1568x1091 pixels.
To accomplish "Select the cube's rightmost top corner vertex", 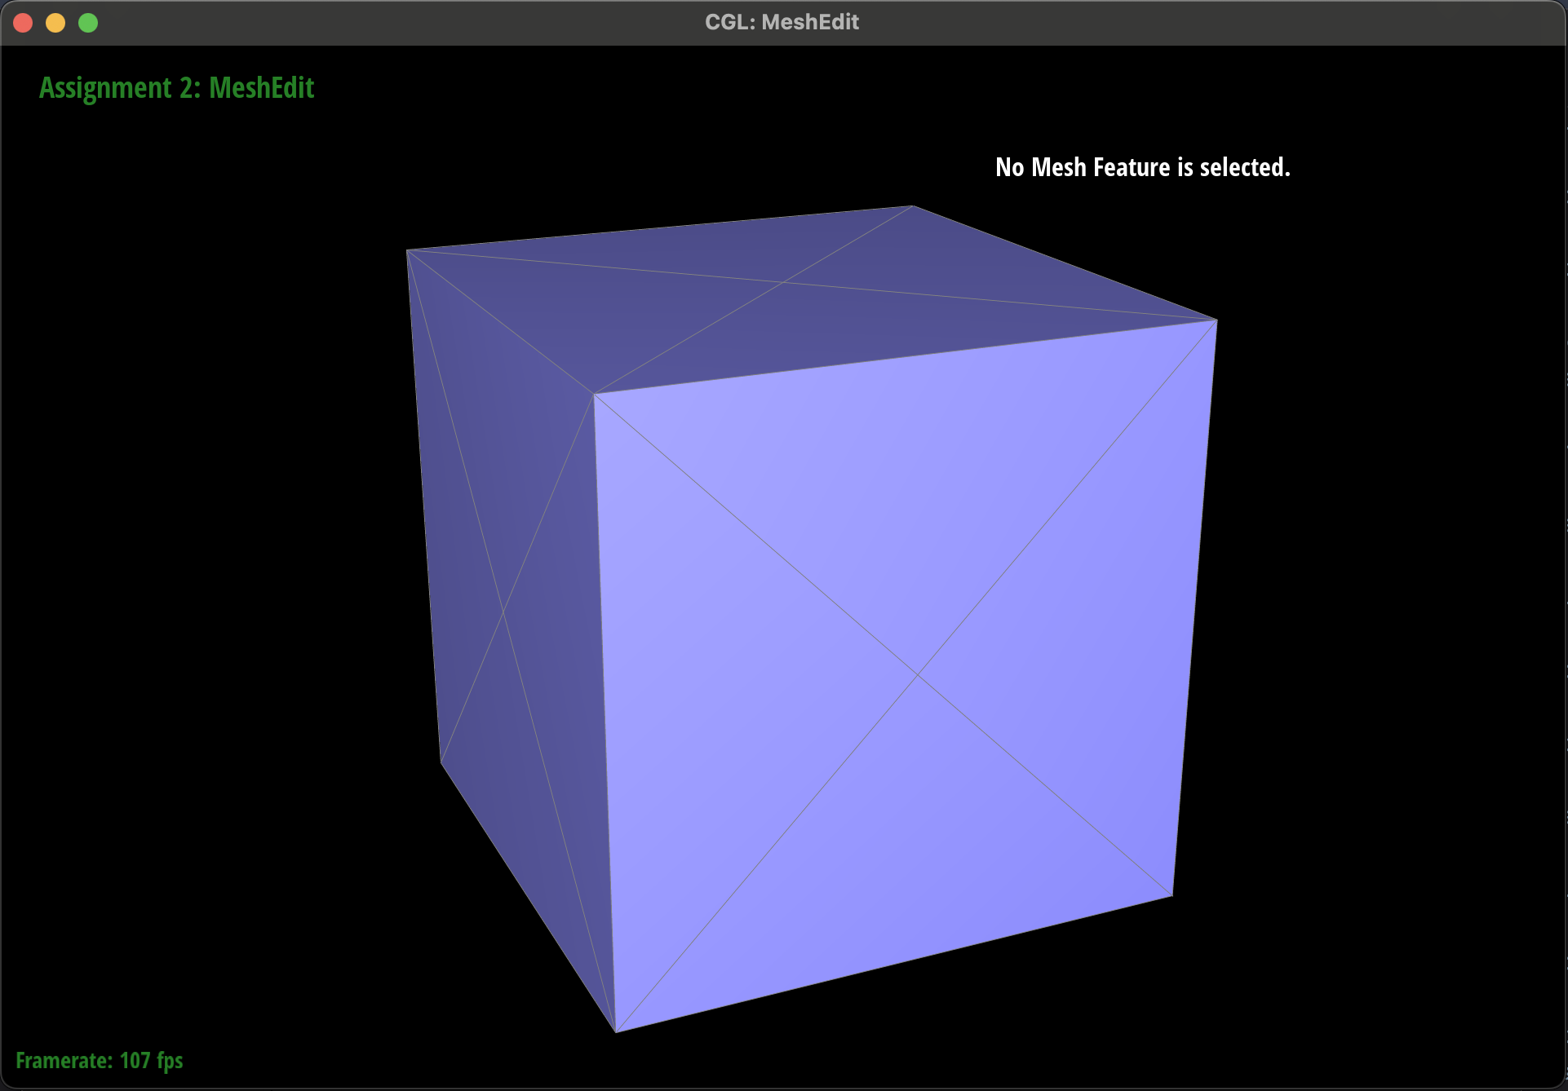I will [x=1216, y=320].
